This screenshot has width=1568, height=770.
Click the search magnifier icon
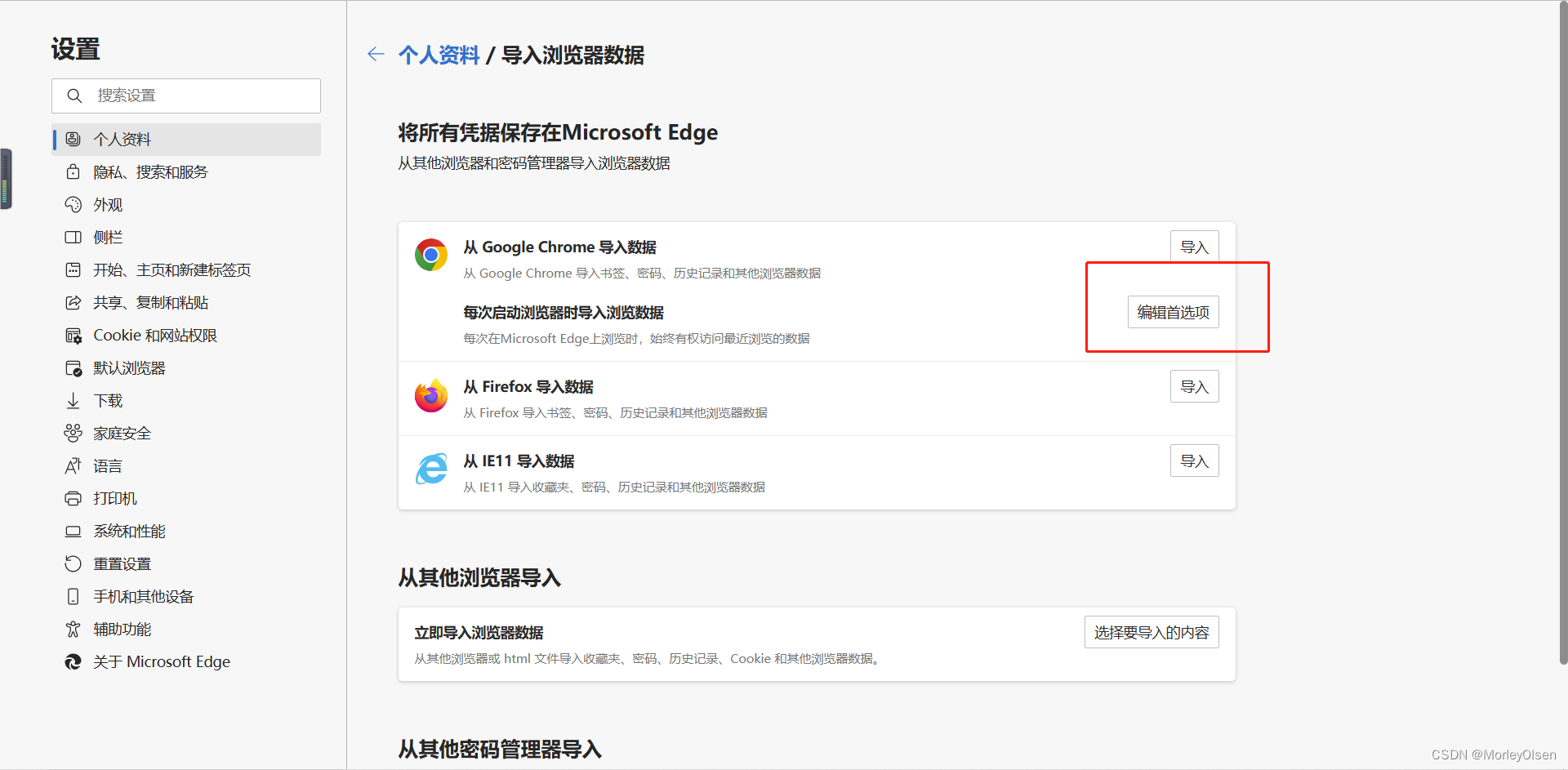click(x=74, y=96)
